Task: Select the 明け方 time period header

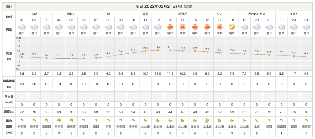Action: (71, 13)
